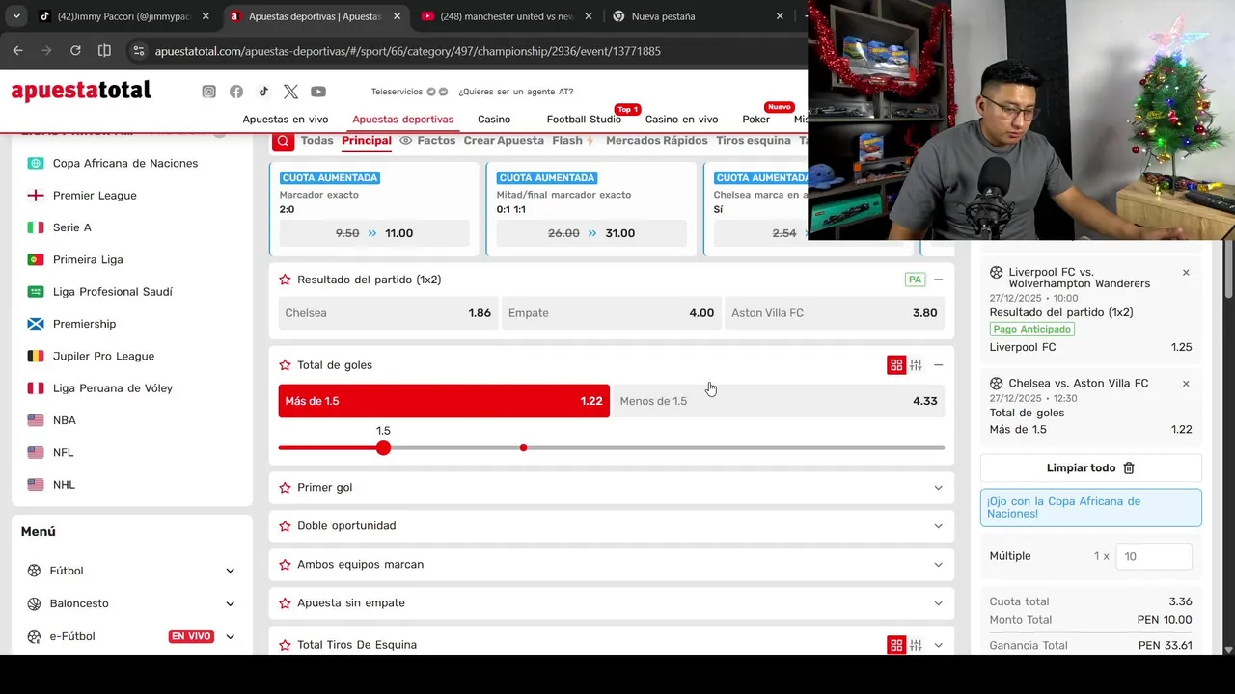Image resolution: width=1235 pixels, height=694 pixels.
Task: Expand the e-Fútbol menu section
Action: pyautogui.click(x=230, y=636)
